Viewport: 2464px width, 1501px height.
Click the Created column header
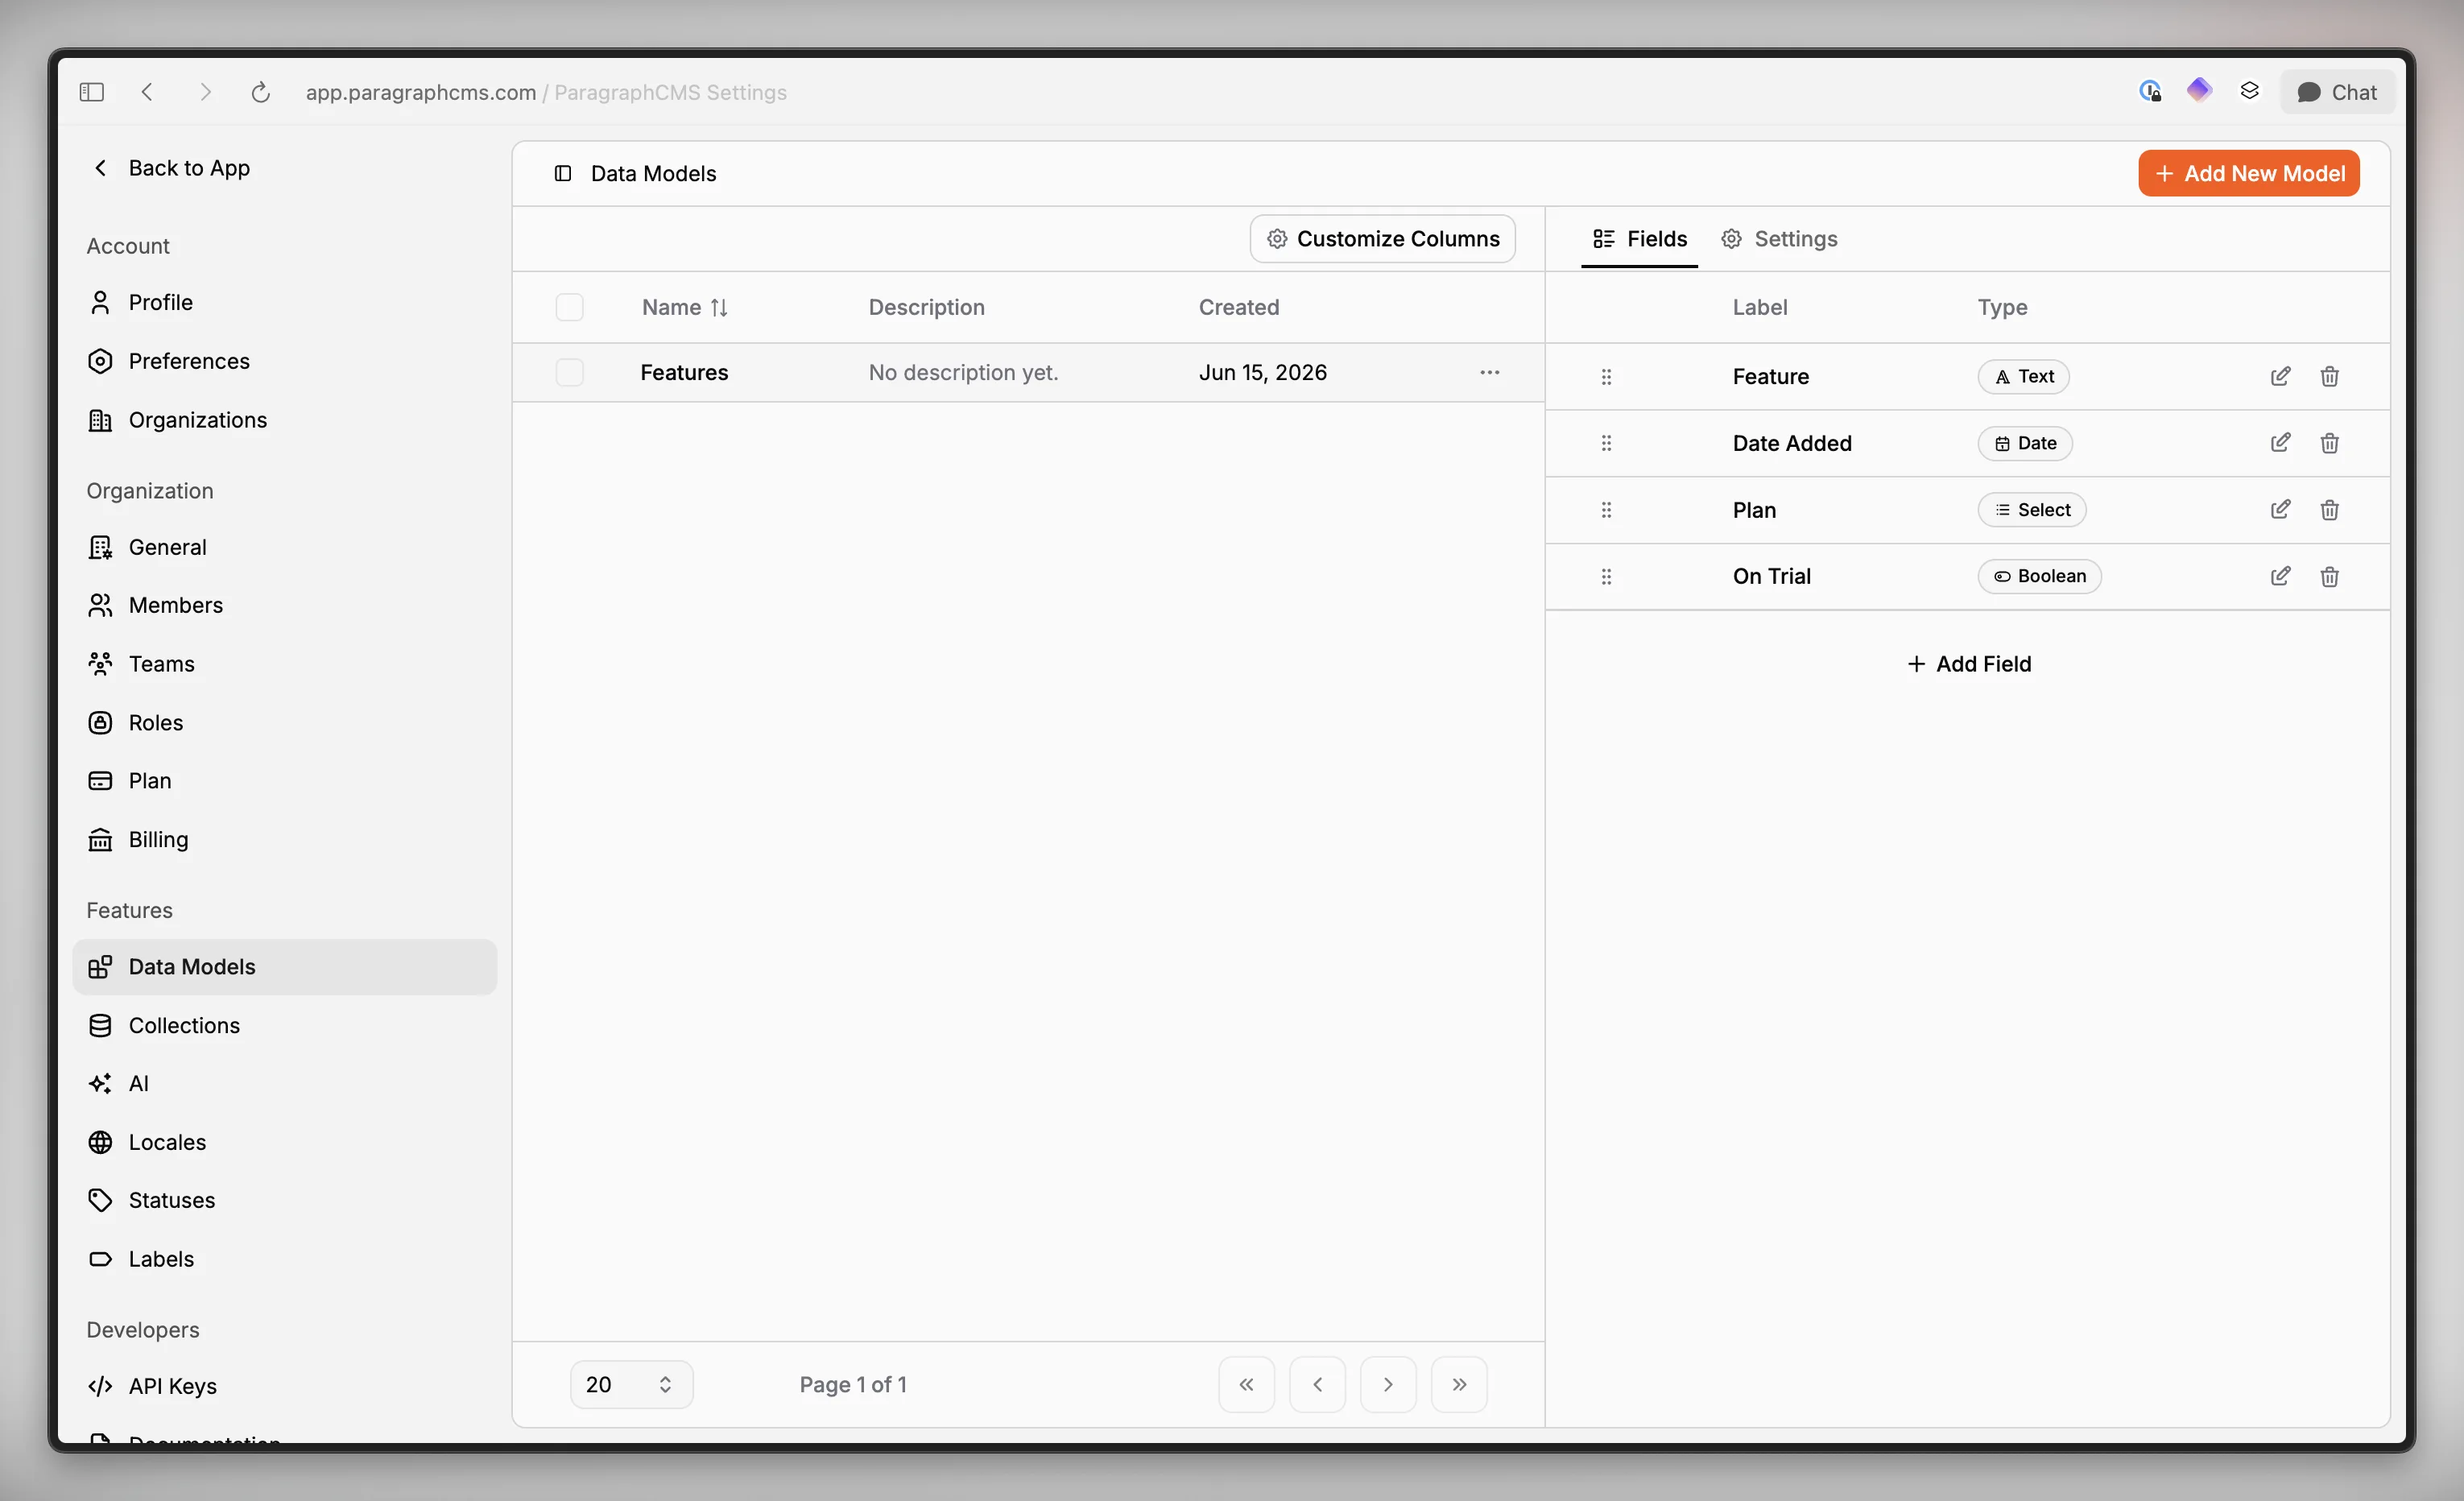tap(1238, 307)
